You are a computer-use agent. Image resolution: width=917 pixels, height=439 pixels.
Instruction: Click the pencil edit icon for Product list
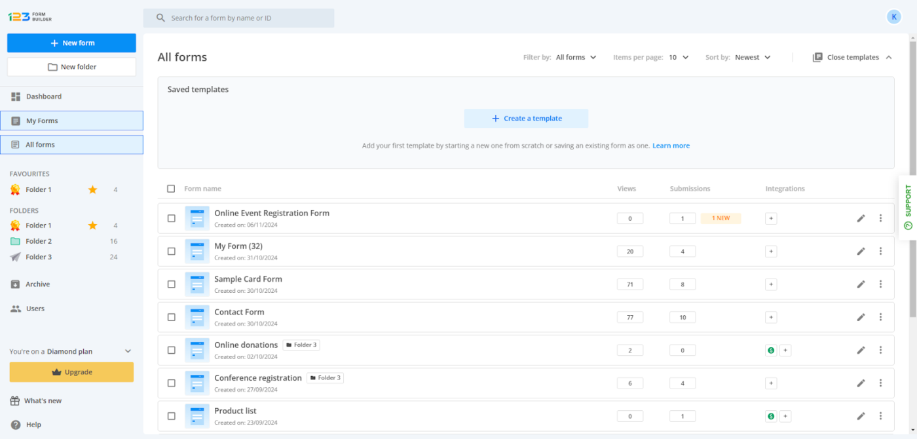(x=861, y=416)
